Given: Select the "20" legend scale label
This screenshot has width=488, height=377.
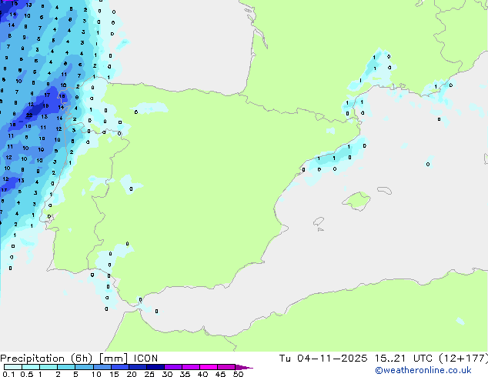Looking at the screenshot, I should (x=132, y=374).
